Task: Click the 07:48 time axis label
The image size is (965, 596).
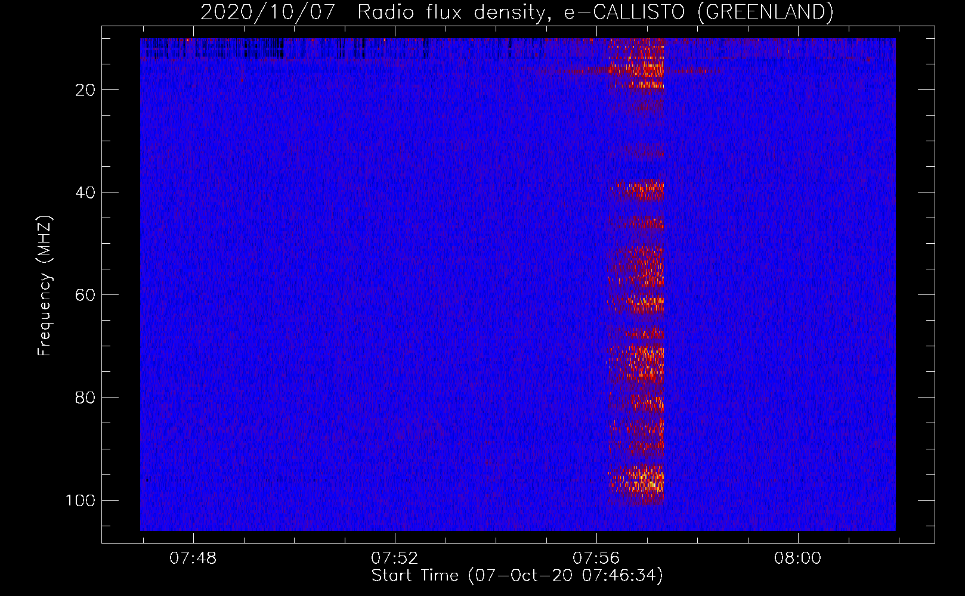Action: coord(193,558)
